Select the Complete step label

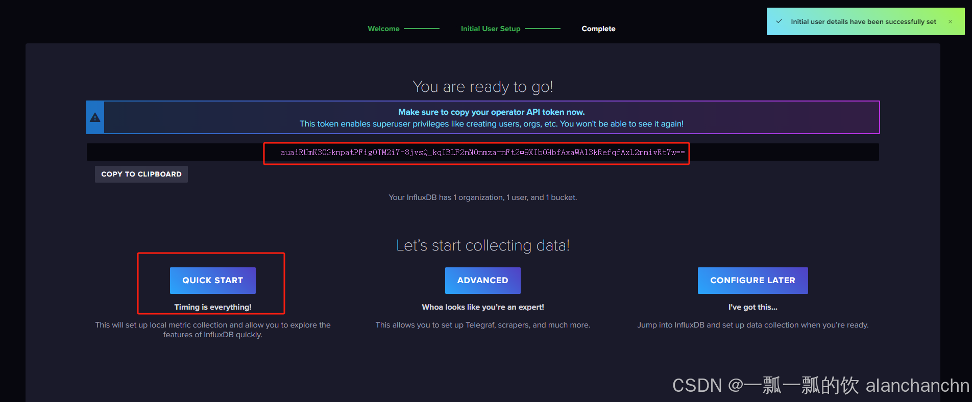(598, 29)
